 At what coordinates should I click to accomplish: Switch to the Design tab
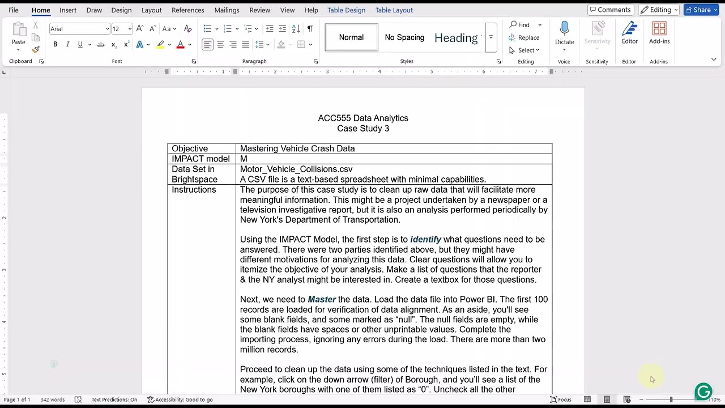click(x=121, y=10)
